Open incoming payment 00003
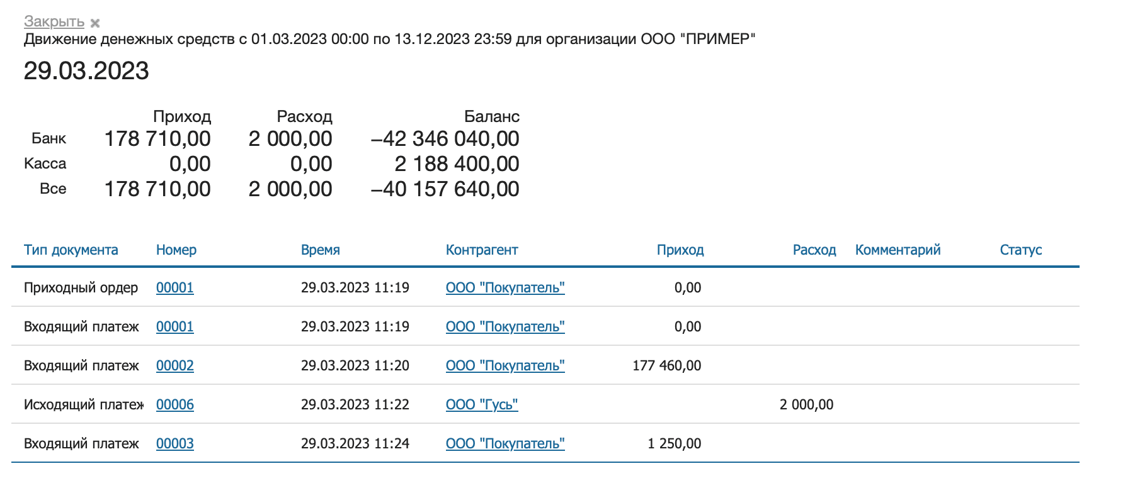 174,443
